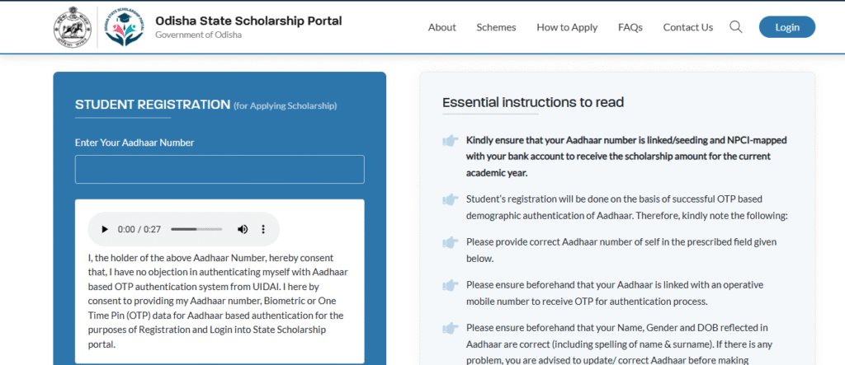Click pointing-hand icon beside Name, Gender, DOB instruction
This screenshot has height=365, width=845.
451,328
